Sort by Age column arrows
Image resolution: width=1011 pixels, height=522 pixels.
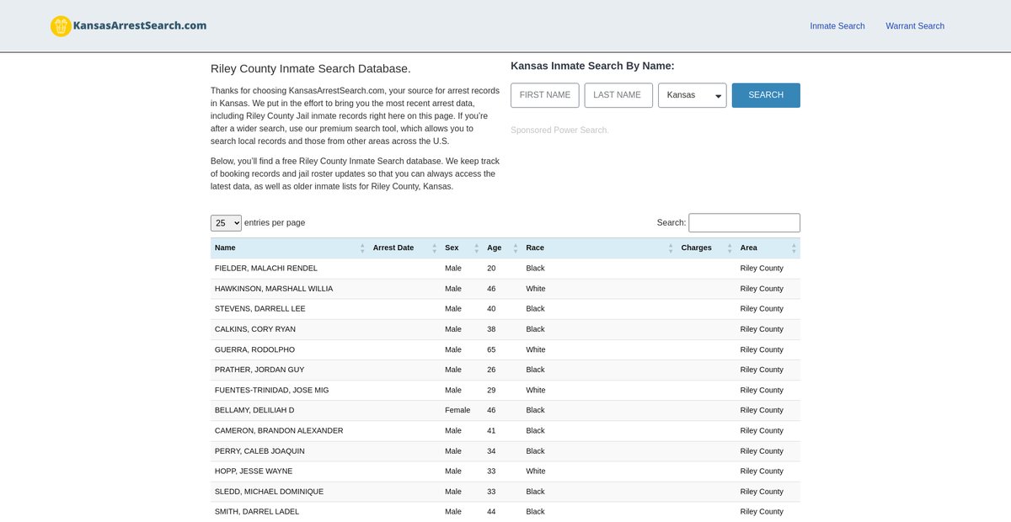click(515, 248)
